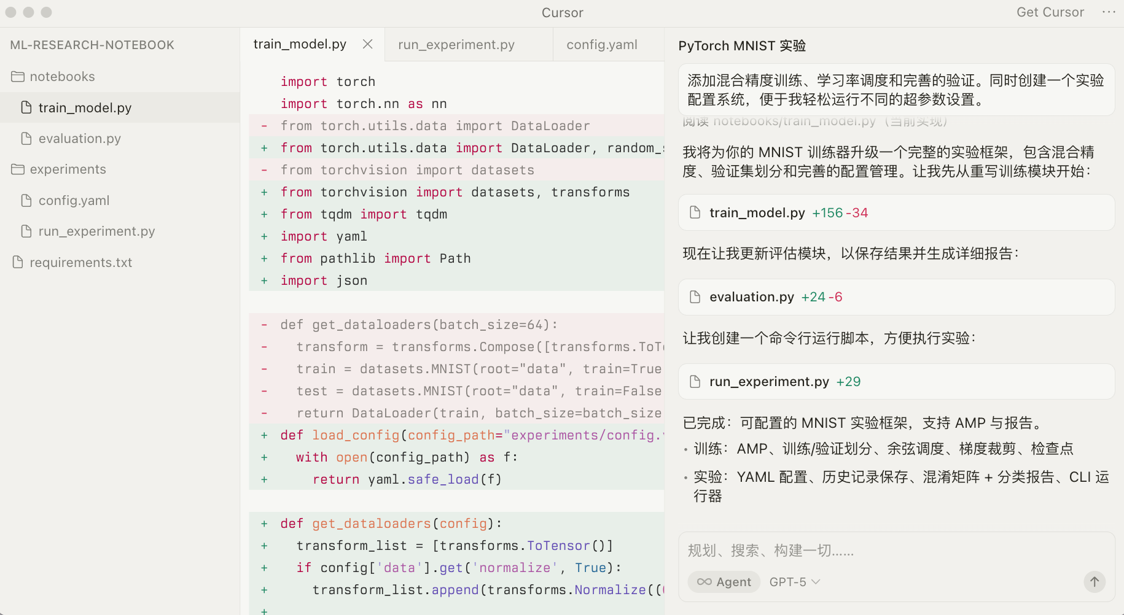1124x615 pixels.
Task: Click file icon in run_experiment.py change card
Action: [695, 382]
